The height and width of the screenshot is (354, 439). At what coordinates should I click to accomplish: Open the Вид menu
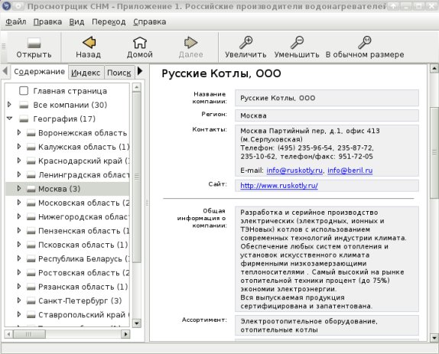pos(76,22)
